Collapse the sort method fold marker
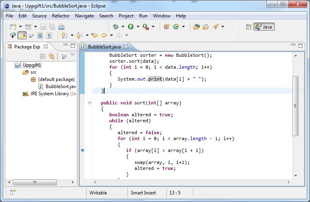The height and width of the screenshot is (202, 310). pyautogui.click(x=89, y=102)
